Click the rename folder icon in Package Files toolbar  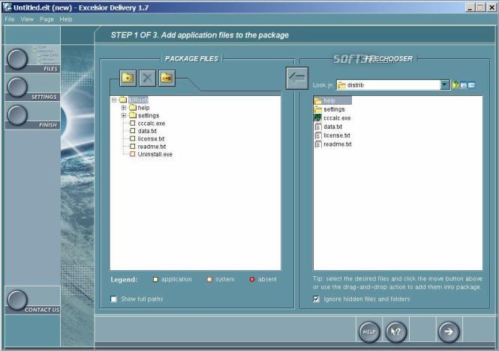click(167, 78)
